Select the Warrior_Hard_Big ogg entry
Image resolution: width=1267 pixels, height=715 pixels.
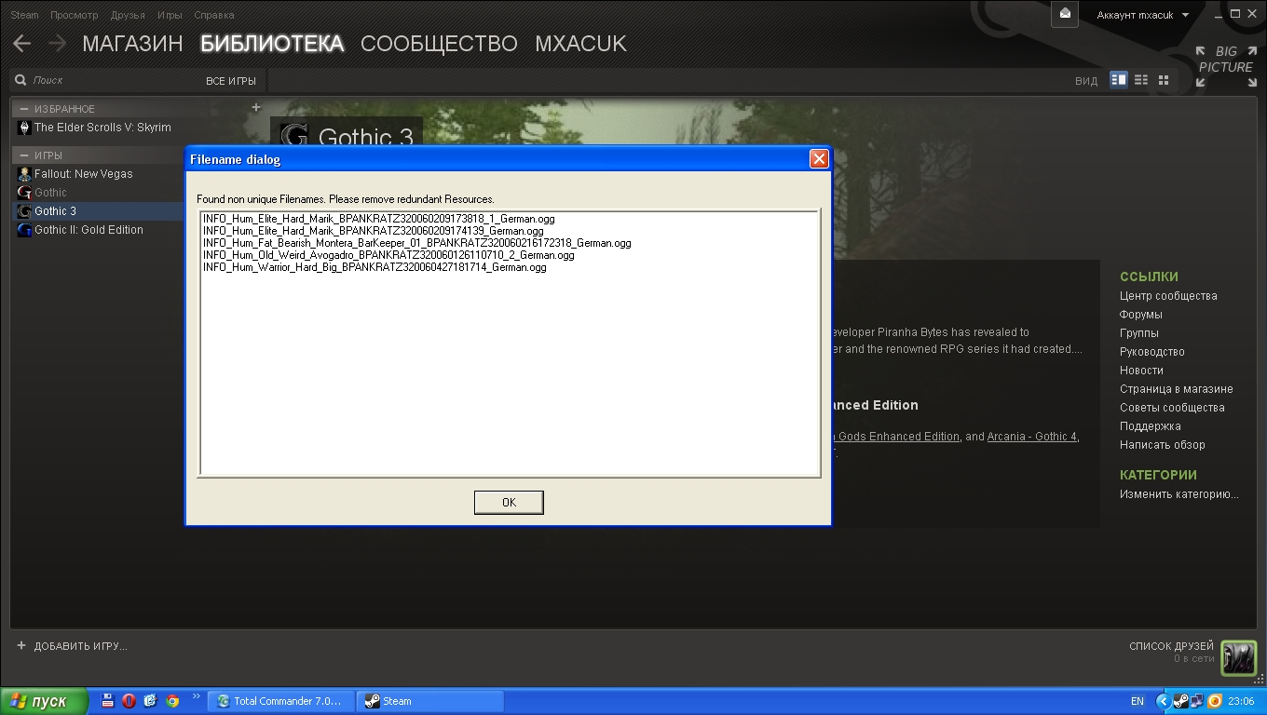pyautogui.click(x=375, y=267)
